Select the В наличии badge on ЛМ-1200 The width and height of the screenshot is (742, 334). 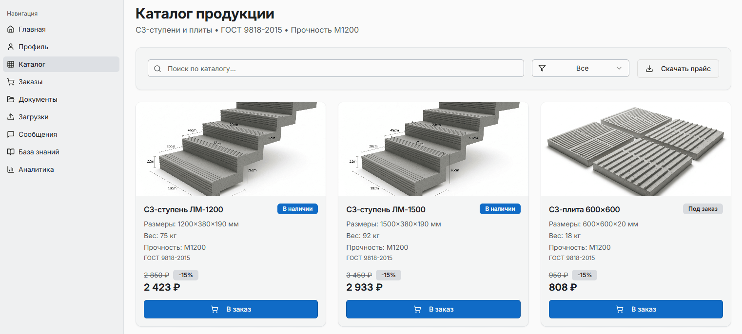[x=297, y=208]
